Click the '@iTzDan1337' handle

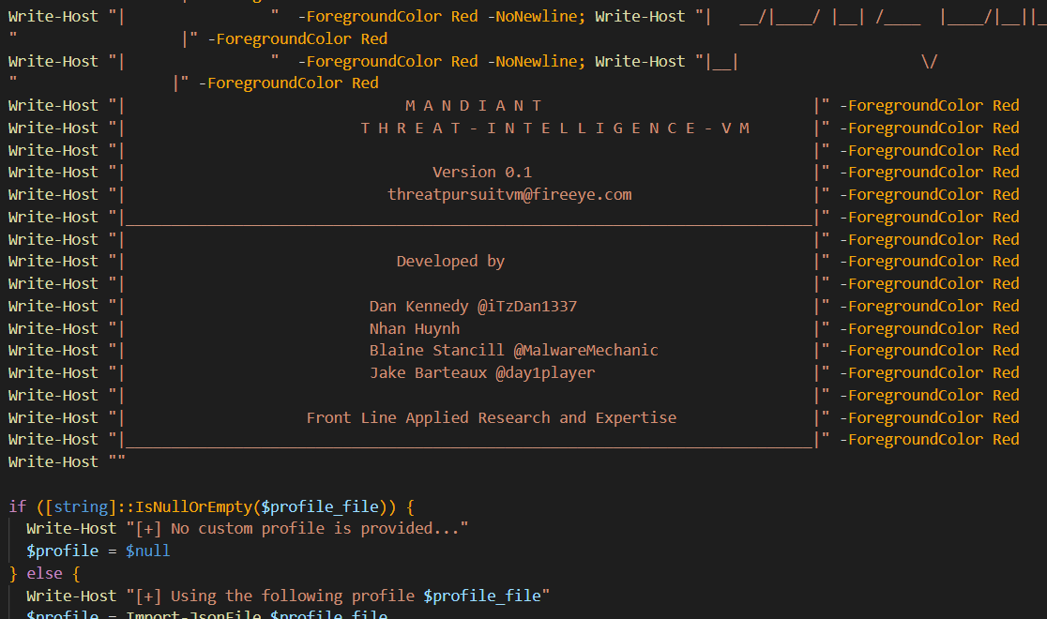click(527, 307)
